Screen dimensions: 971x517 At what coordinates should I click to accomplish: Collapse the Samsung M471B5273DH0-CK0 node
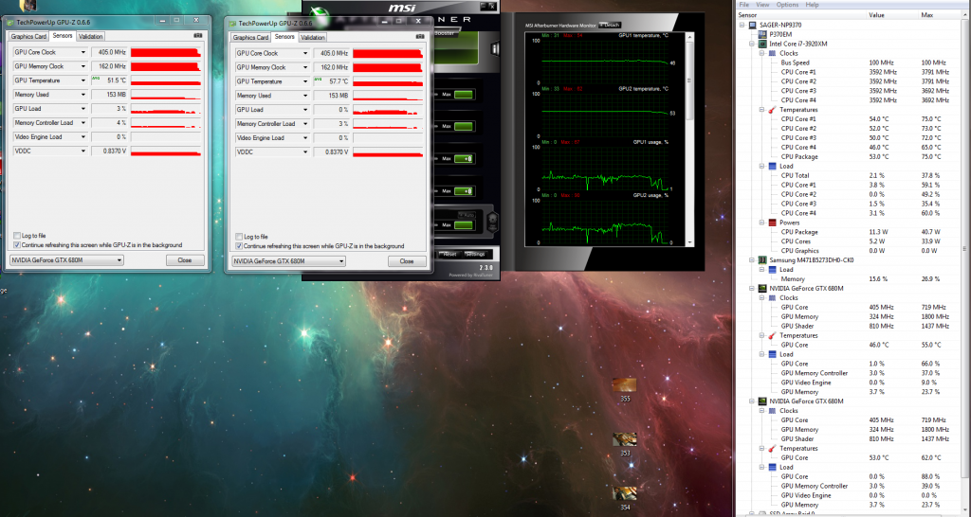click(752, 260)
